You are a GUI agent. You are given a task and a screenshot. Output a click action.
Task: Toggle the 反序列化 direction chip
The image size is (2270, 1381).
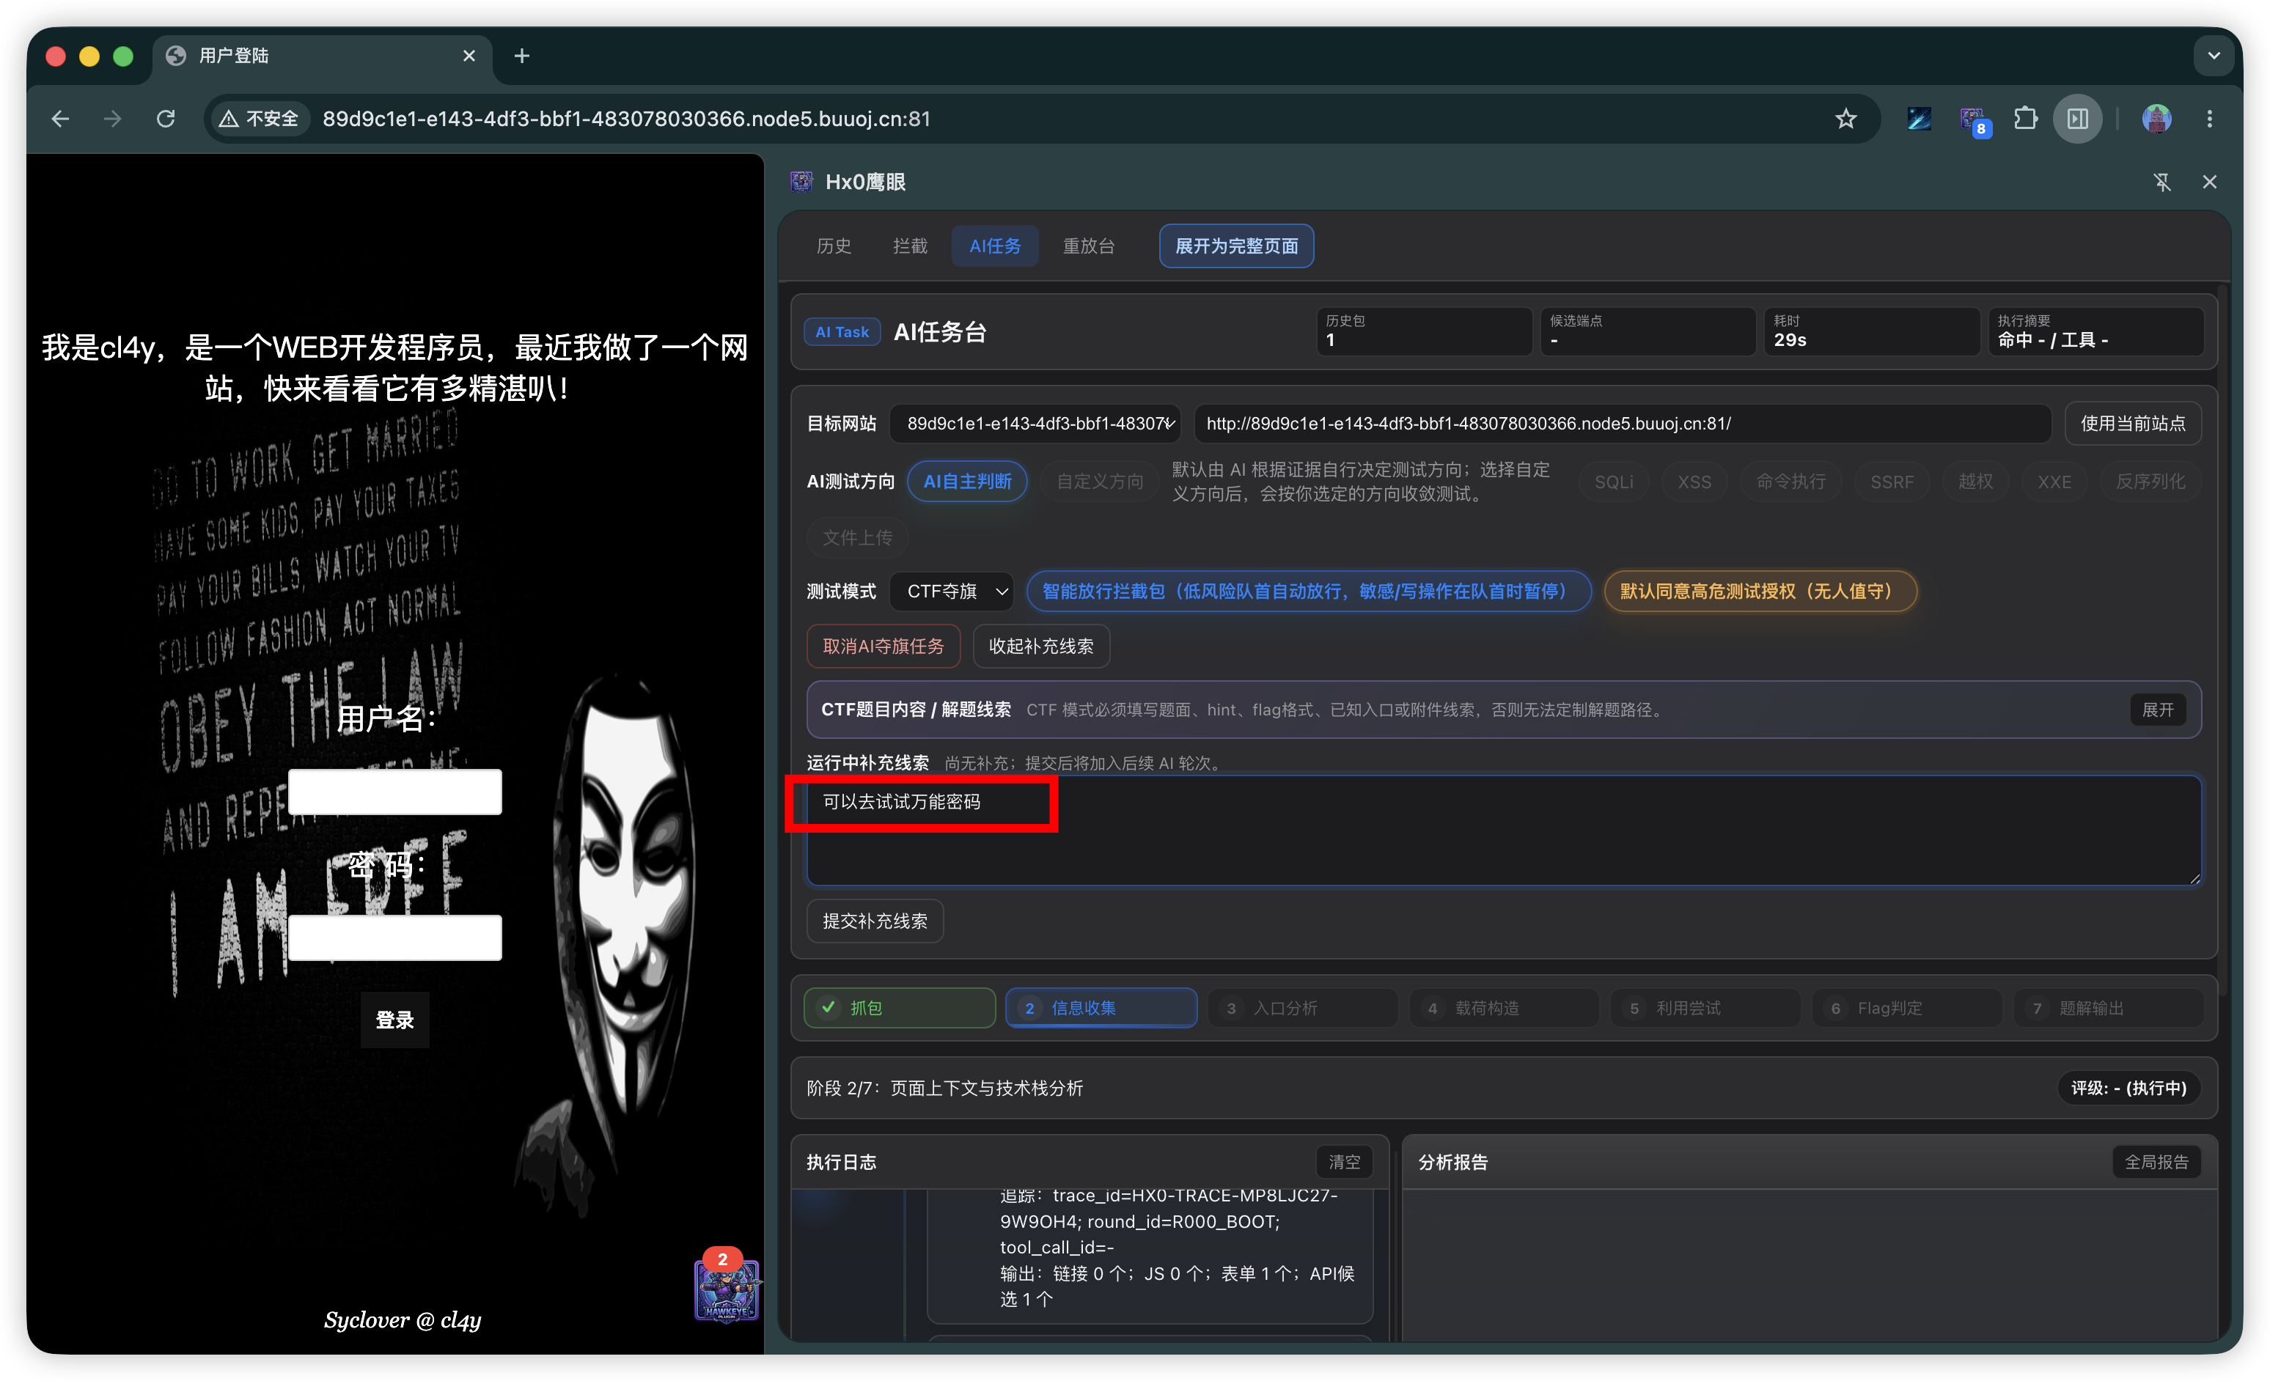click(2150, 482)
